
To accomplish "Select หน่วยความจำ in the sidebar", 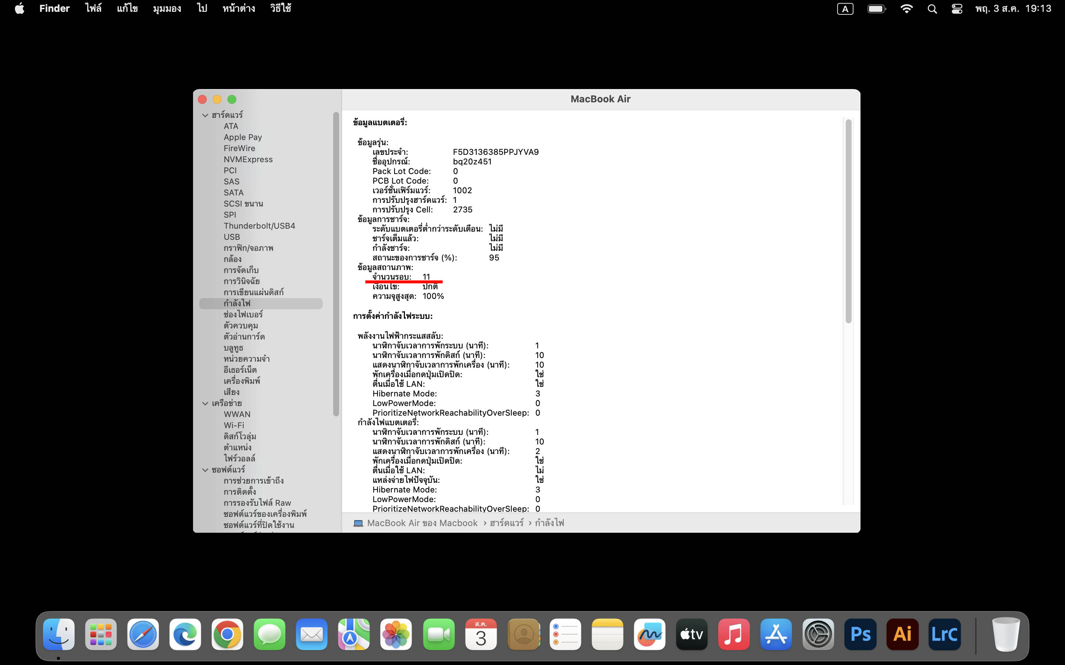I will click(246, 359).
